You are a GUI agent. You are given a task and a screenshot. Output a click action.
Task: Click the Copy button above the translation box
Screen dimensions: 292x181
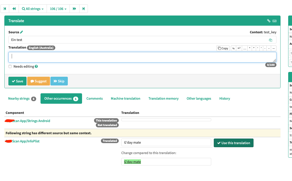coord(223,48)
